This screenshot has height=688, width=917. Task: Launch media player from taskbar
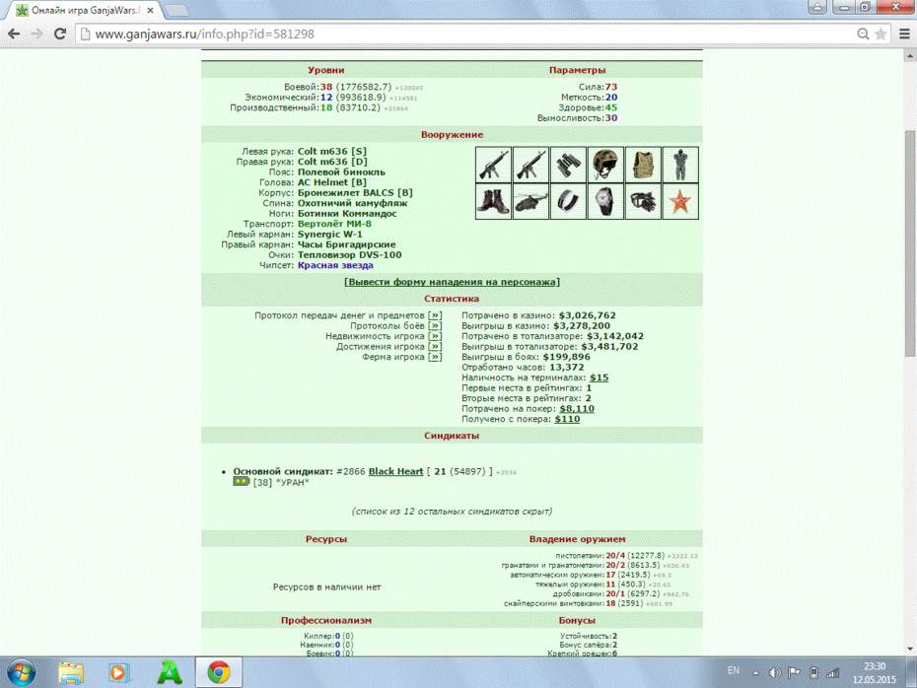point(119,673)
